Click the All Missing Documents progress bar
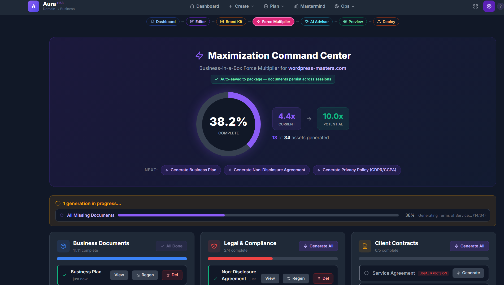The height and width of the screenshot is (285, 504). point(258,215)
